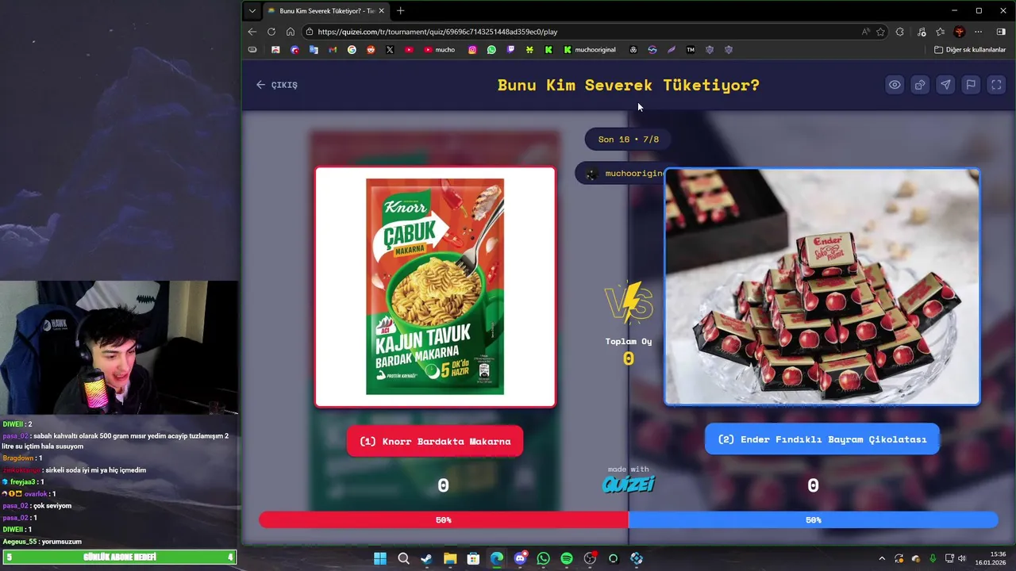Close the 'Bunu Kim Severek Tüketiyor?' tab
Image resolution: width=1016 pixels, height=571 pixels.
382,11
